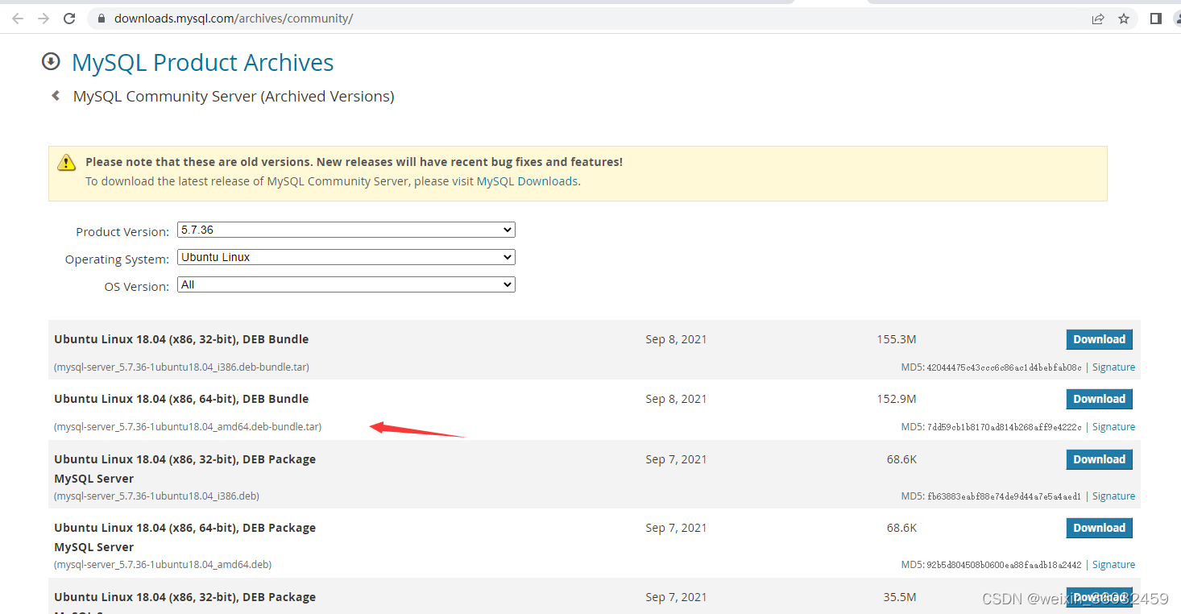Viewport: 1181px width, 614px height.
Task: Click the browser forward arrow
Action: click(44, 19)
